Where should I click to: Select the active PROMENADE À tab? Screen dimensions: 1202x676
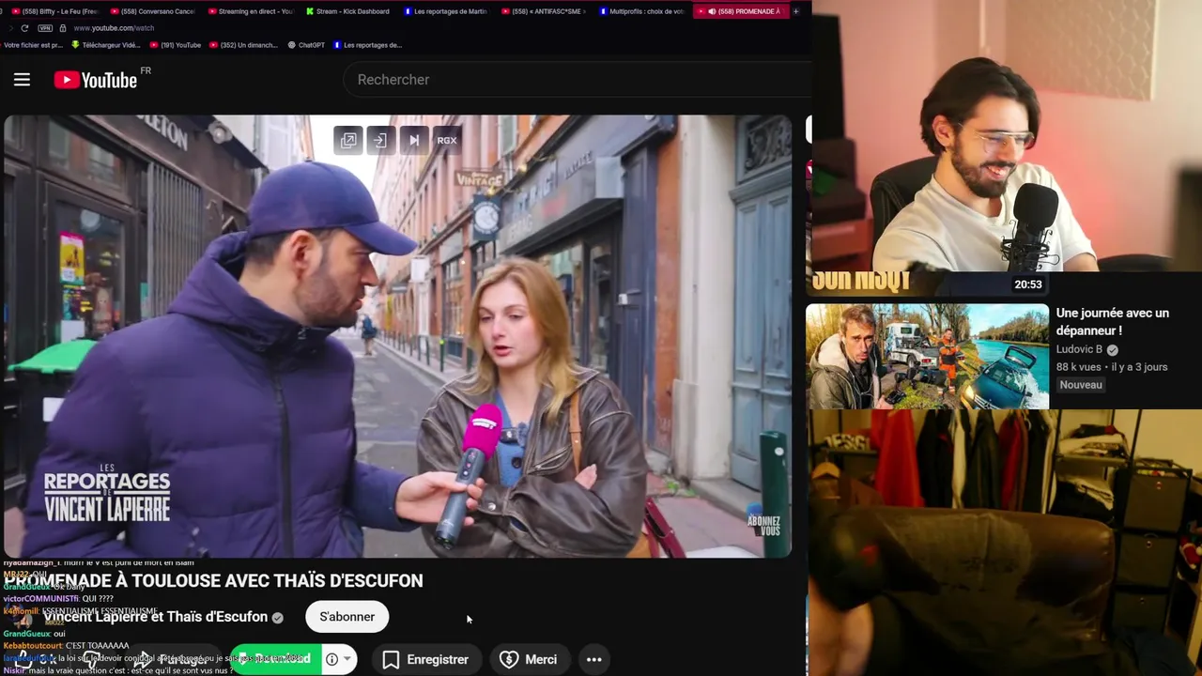[739, 11]
